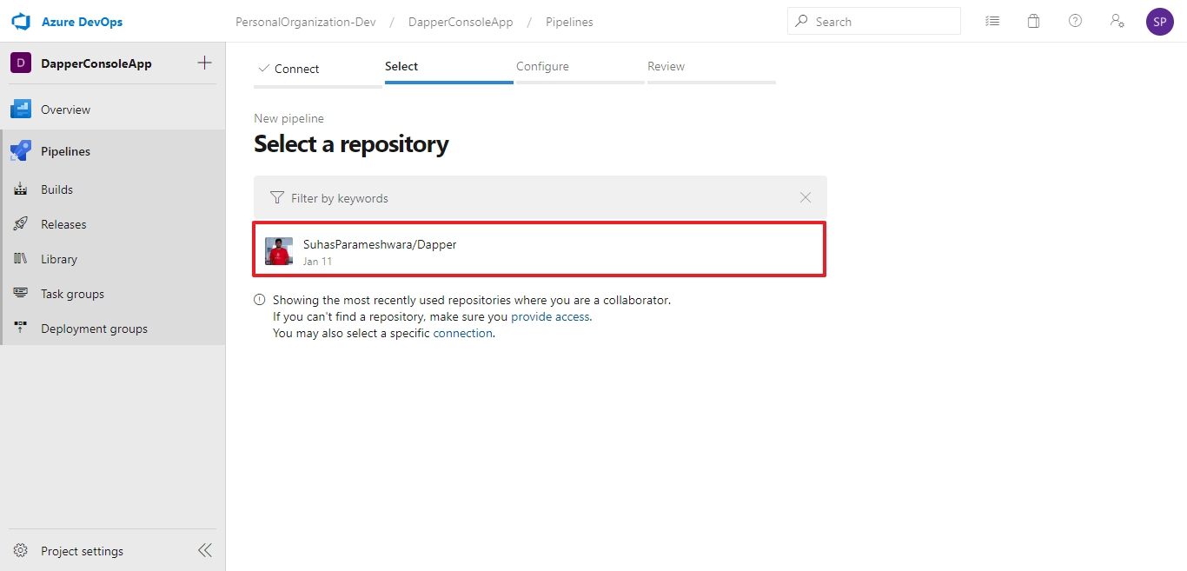Click the magnifier icon in Search box
The width and height of the screenshot is (1187, 571).
801,21
